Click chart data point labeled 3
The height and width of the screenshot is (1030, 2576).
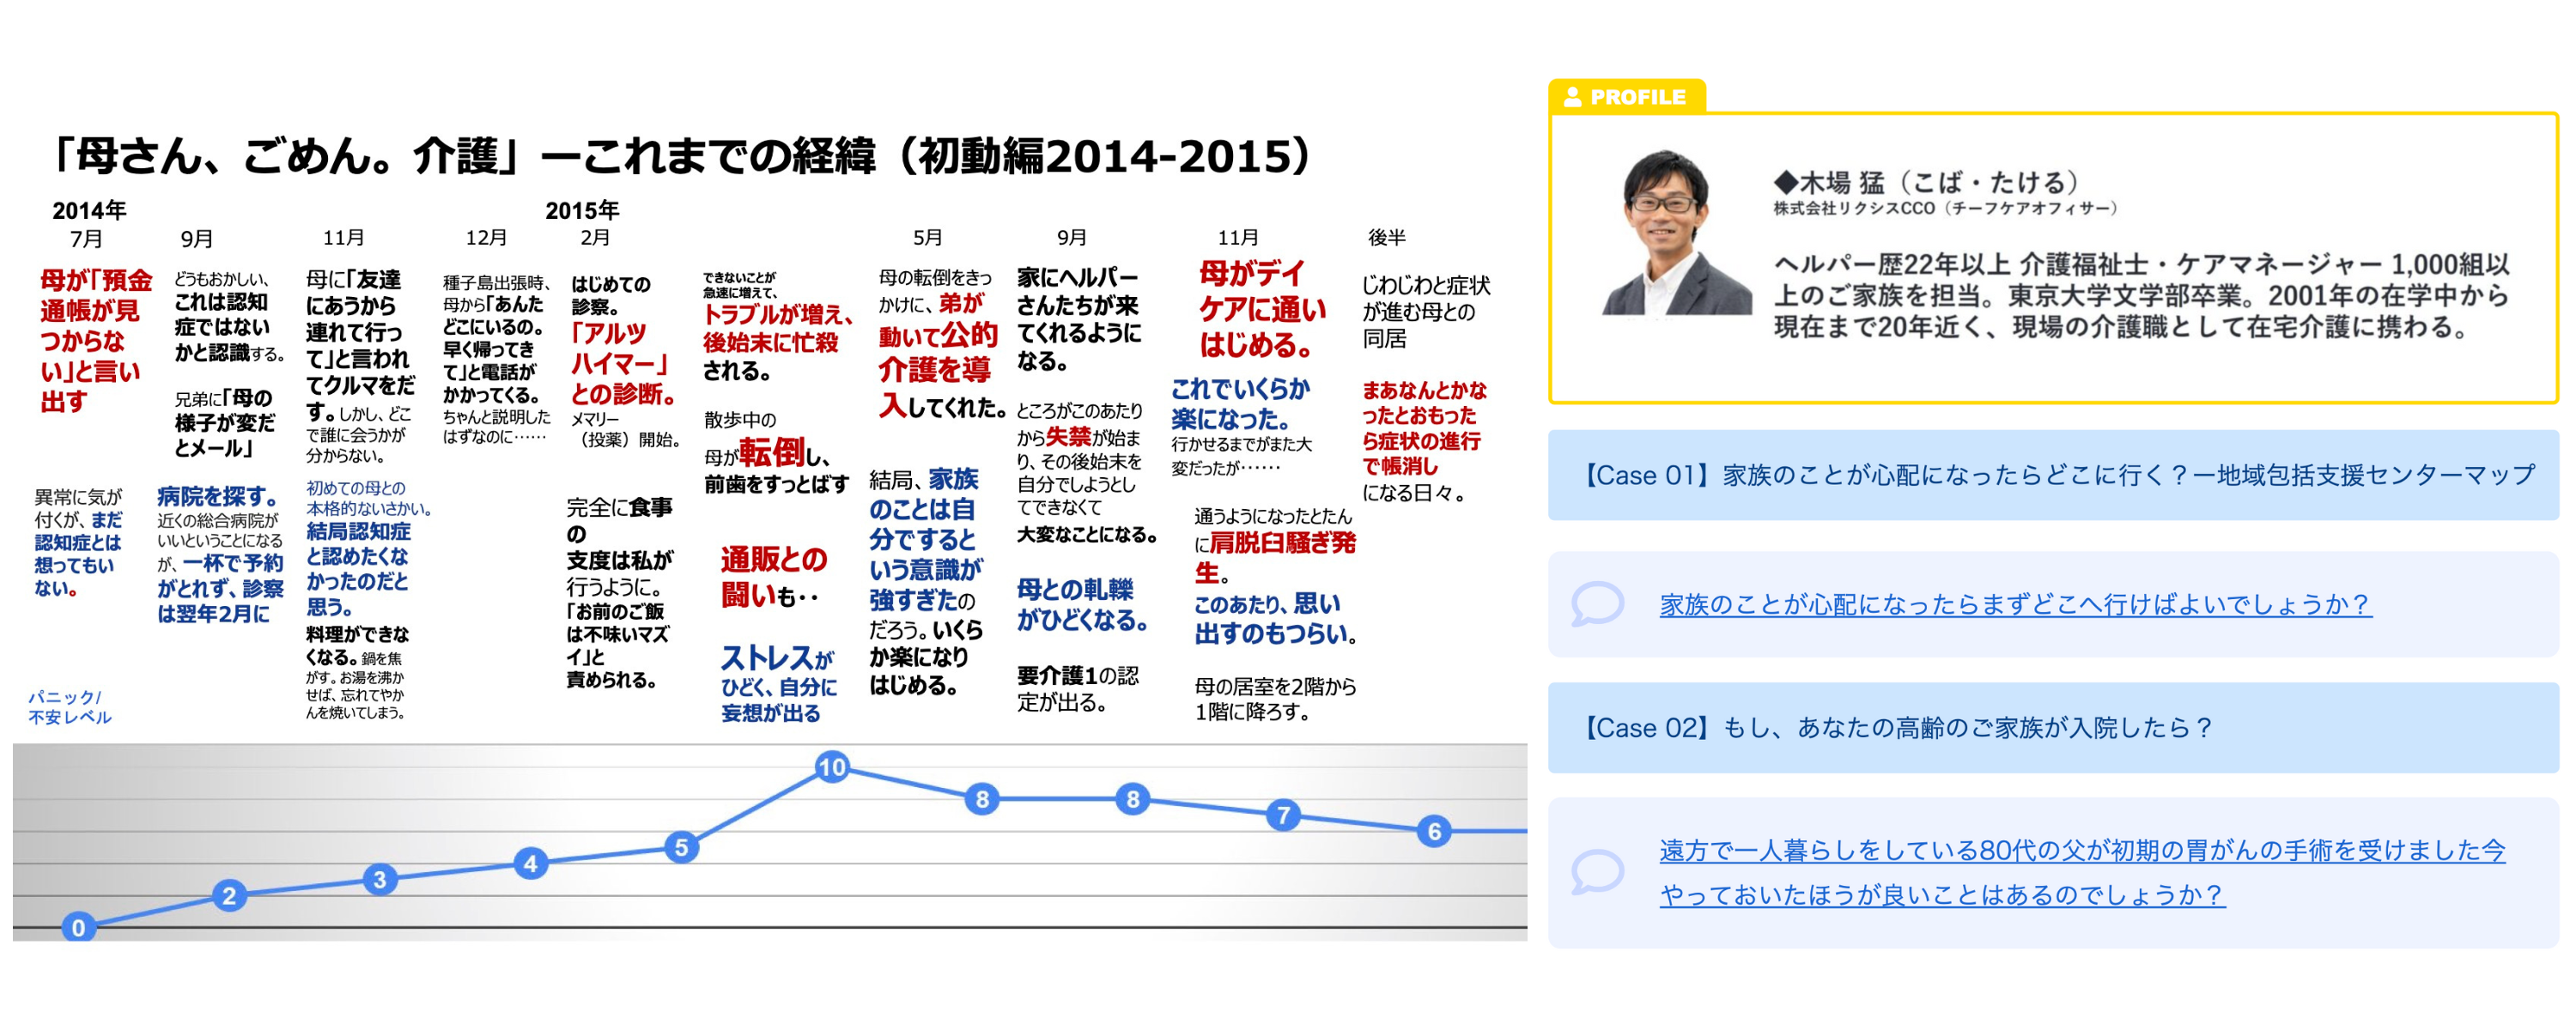click(x=379, y=879)
